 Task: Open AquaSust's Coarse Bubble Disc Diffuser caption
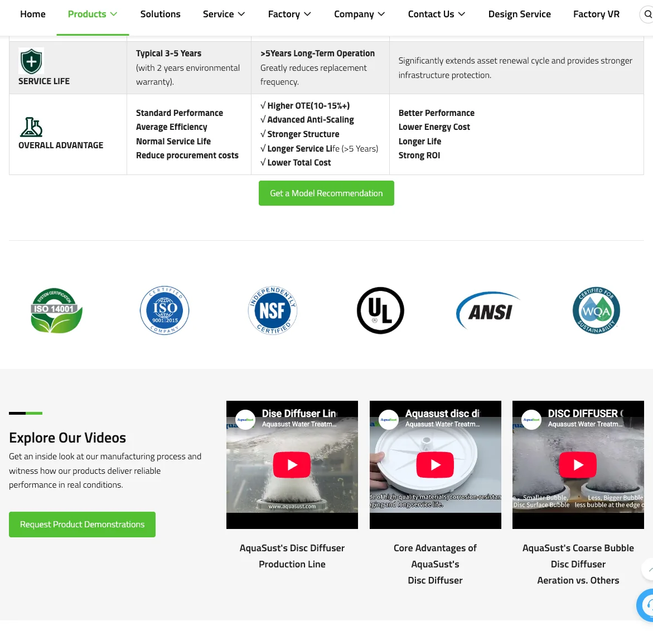point(578,564)
